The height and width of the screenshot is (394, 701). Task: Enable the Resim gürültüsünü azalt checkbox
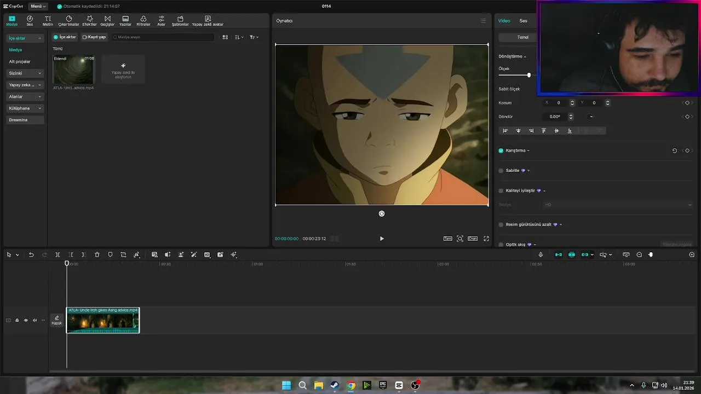[501, 224]
